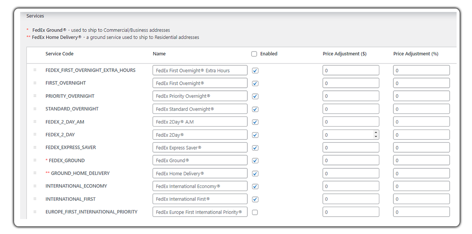Edit the FedEx Standard Overnight name field

tap(200, 109)
